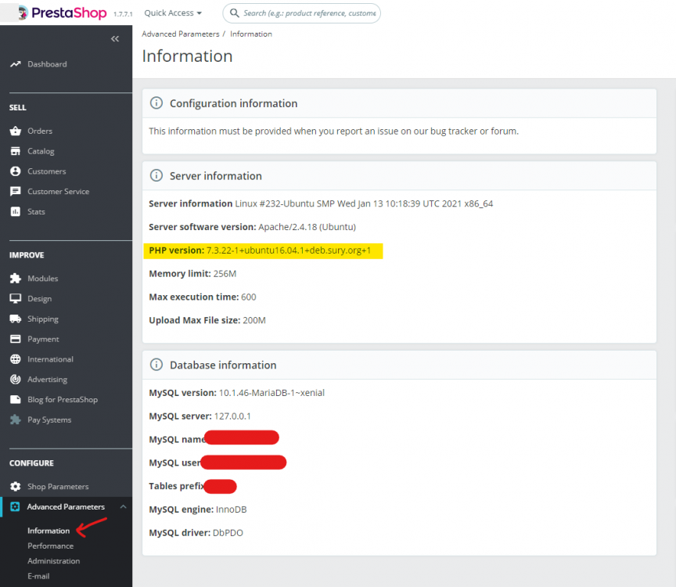Click the Shop Parameters gear icon
This screenshot has height=587, width=676.
(16, 486)
